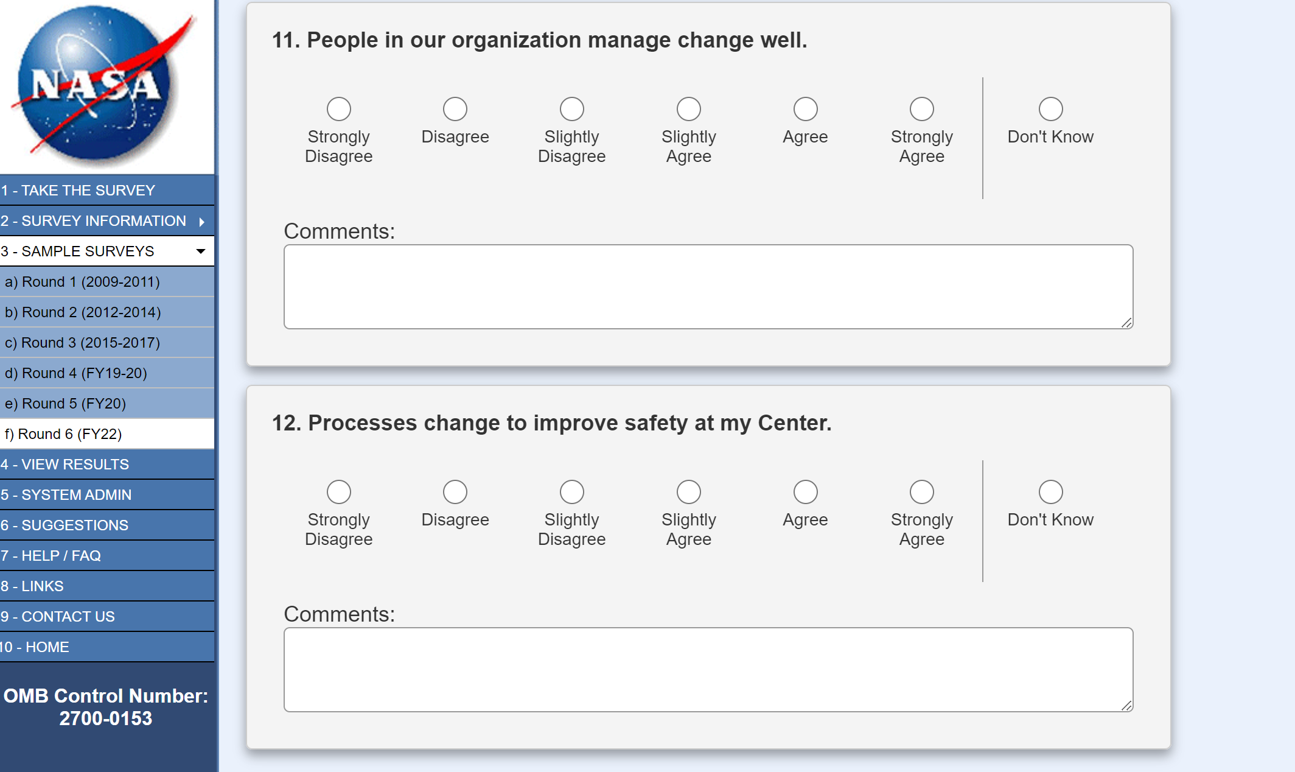Image resolution: width=1295 pixels, height=772 pixels.
Task: Choose Strongly Agree for question 12
Action: point(921,493)
